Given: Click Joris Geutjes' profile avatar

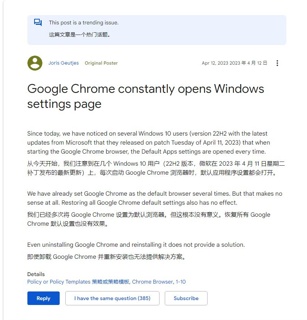Looking at the screenshot, I should [x=35, y=63].
